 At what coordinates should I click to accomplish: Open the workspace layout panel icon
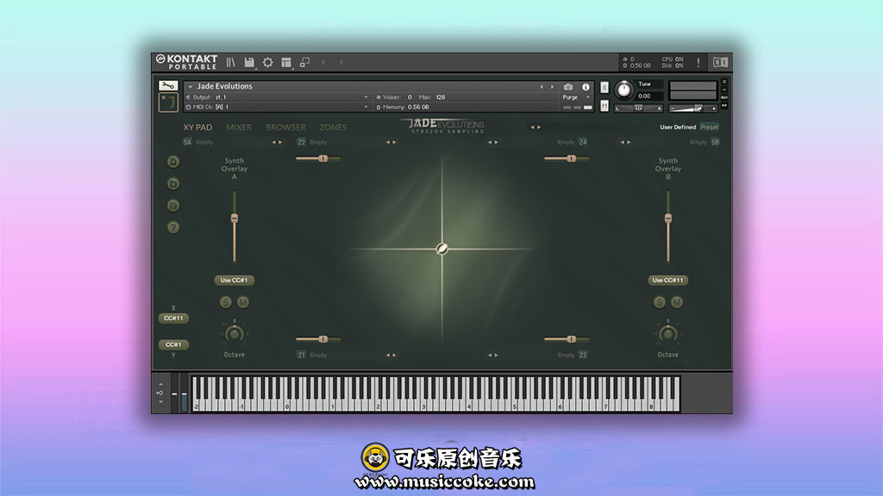click(x=286, y=62)
